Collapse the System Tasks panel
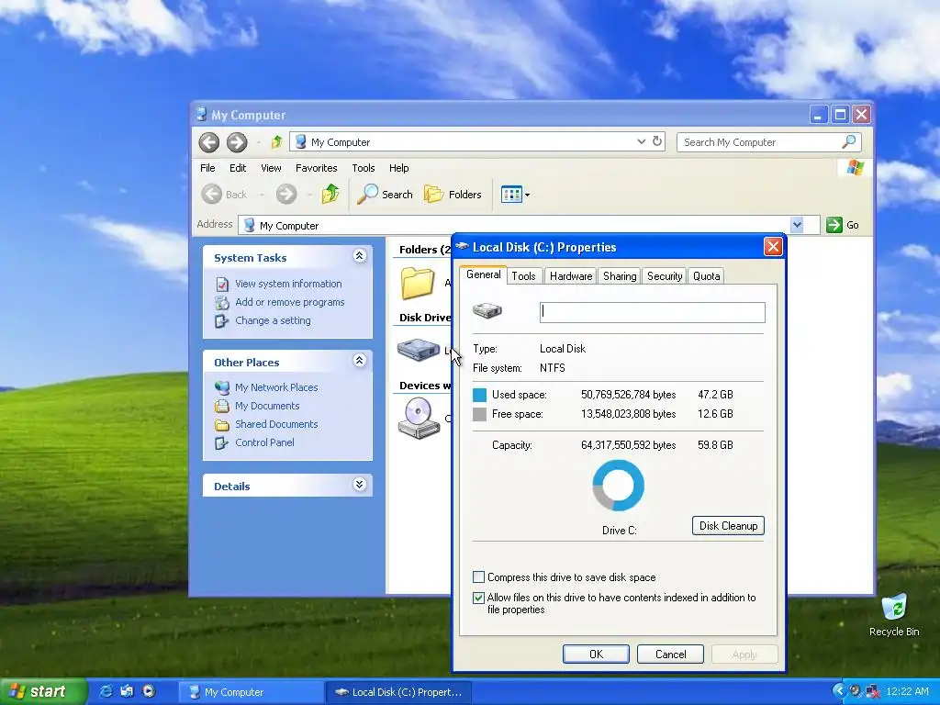This screenshot has height=705, width=940. (x=359, y=256)
